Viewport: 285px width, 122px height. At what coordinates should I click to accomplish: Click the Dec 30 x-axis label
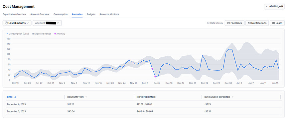228,83
